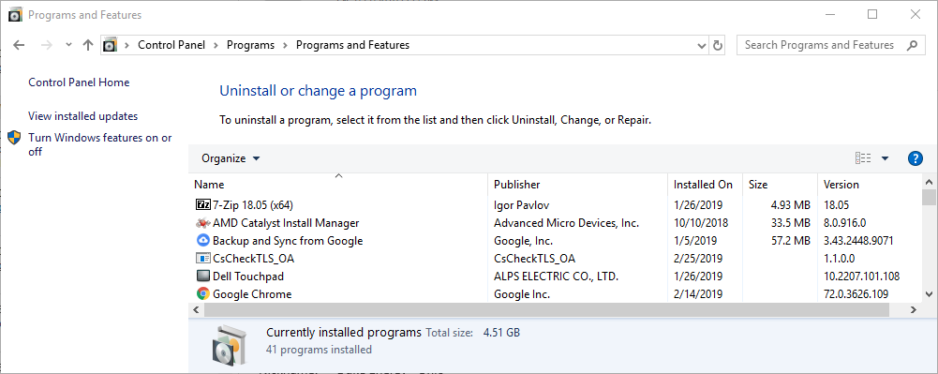Expand the chevron after Programs breadcrumb
Image resolution: width=938 pixels, height=374 pixels.
tap(286, 45)
